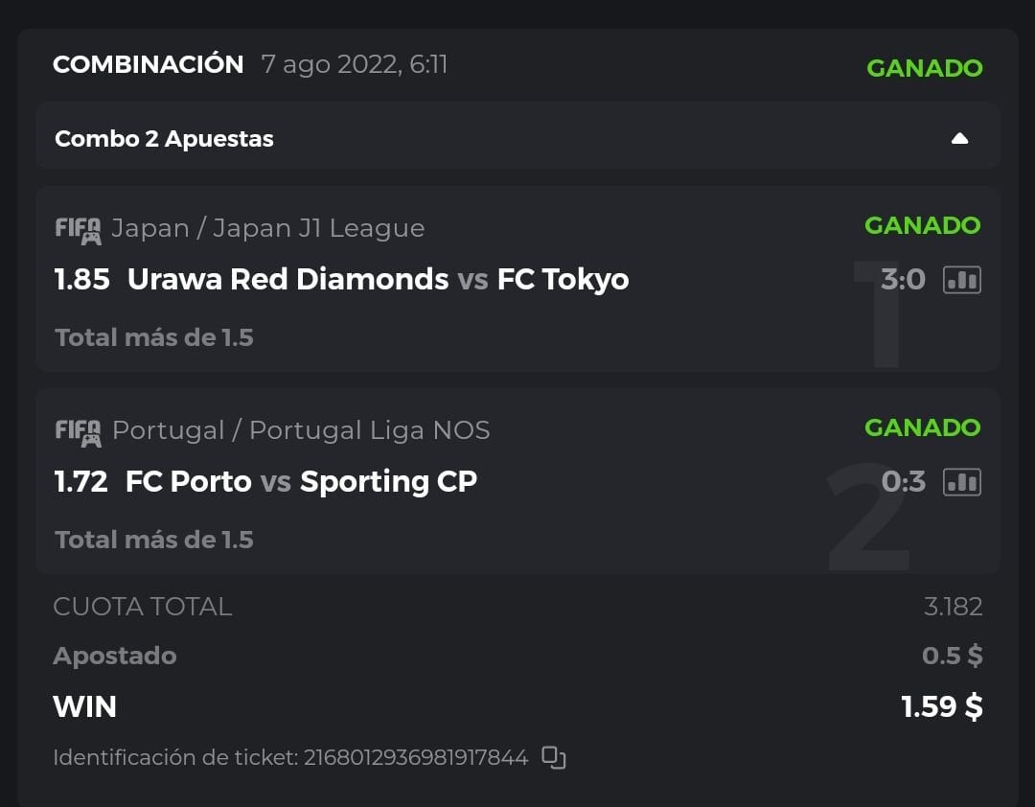
Task: Copy the ticket identification number icon
Action: click(554, 757)
